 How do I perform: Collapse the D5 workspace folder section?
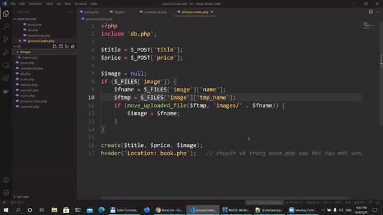coord(19,47)
